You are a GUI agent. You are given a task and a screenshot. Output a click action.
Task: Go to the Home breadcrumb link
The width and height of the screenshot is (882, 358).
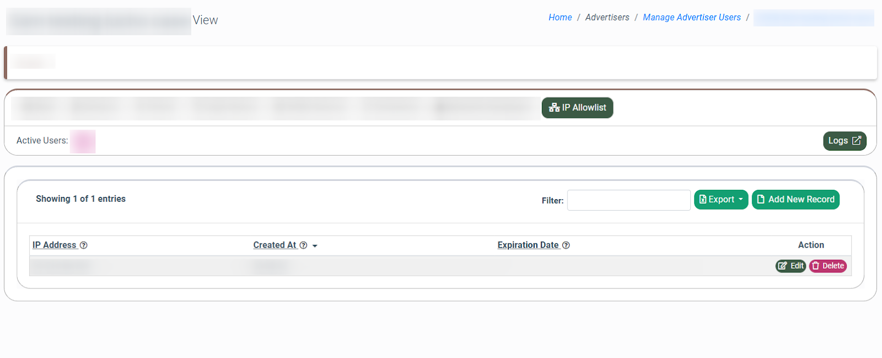click(x=560, y=18)
